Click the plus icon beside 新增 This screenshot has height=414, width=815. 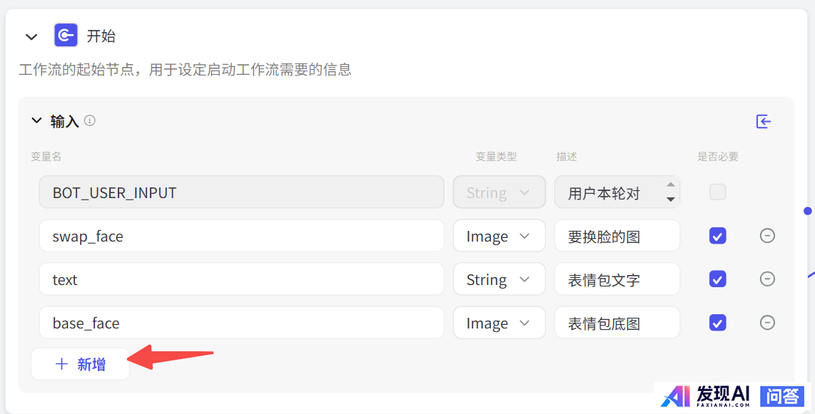click(62, 364)
